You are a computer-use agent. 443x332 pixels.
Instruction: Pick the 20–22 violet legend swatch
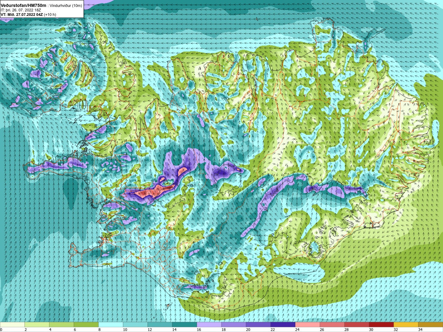point(258,325)
